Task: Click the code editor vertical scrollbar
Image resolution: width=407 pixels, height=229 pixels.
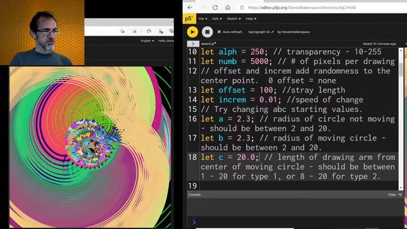Action: (x=401, y=70)
